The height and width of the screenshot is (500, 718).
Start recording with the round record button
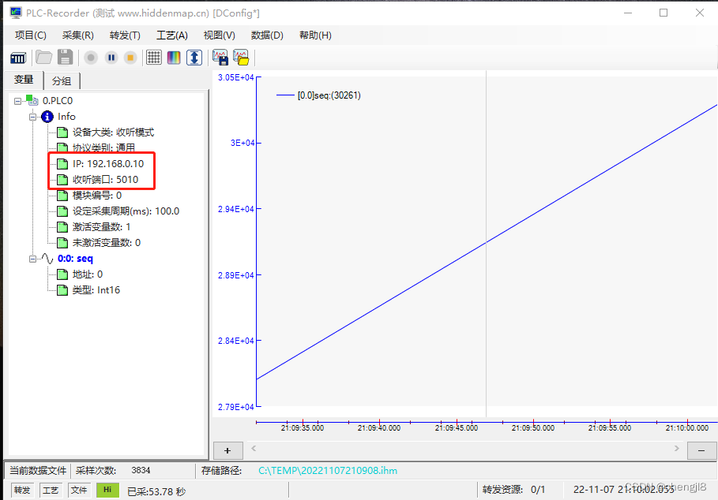click(91, 58)
